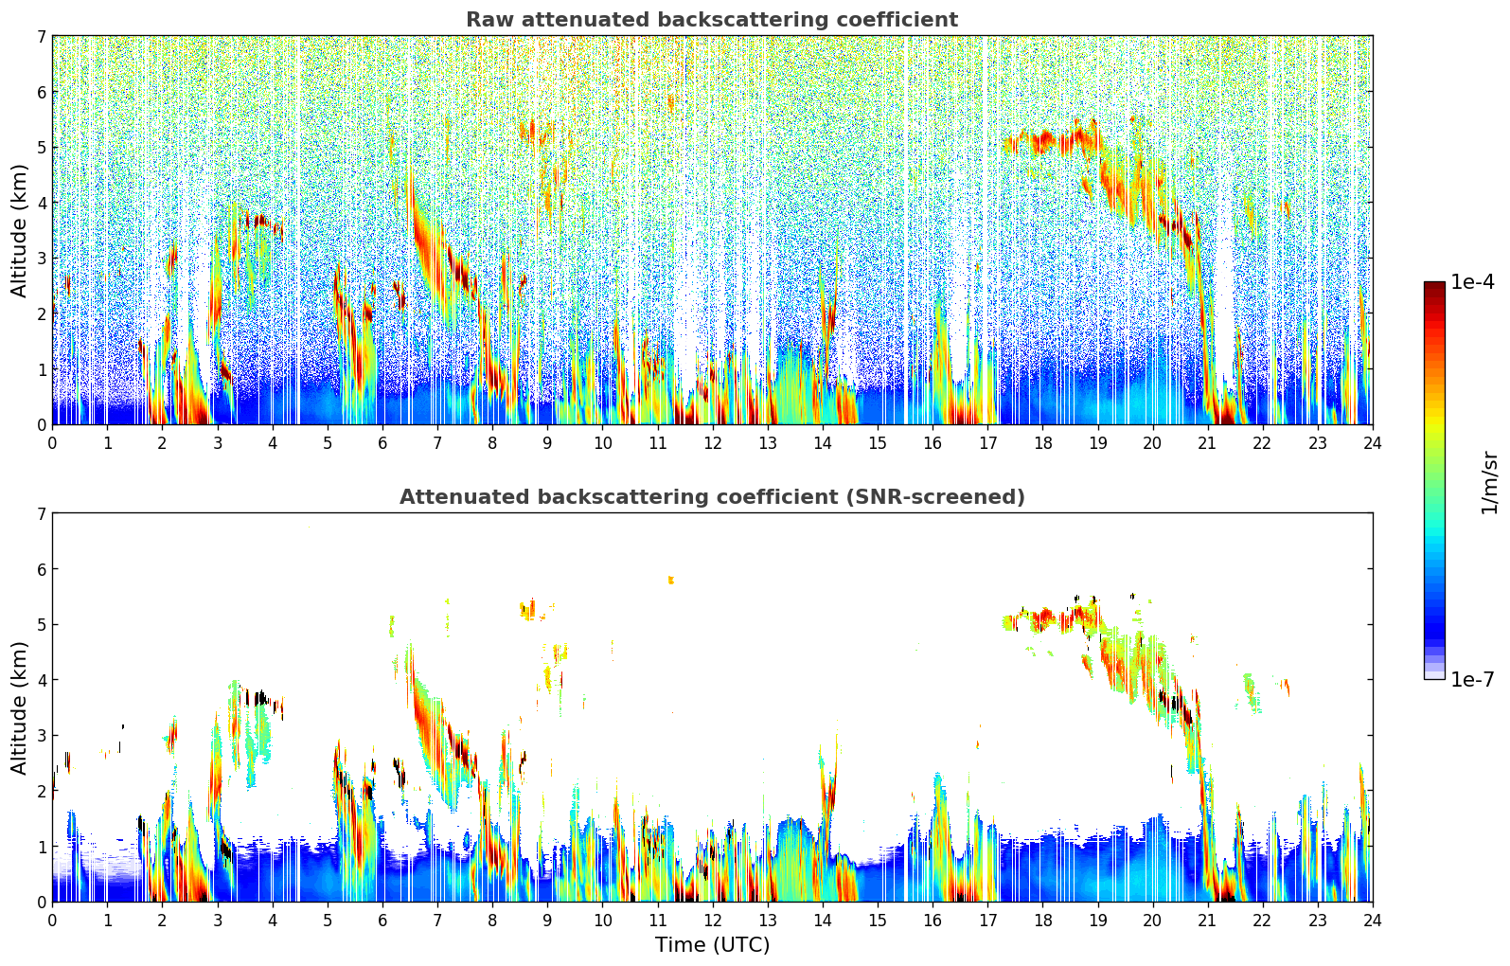Click the colorbar's '1e-7' minimum label
1510x966 pixels.
click(x=1472, y=679)
